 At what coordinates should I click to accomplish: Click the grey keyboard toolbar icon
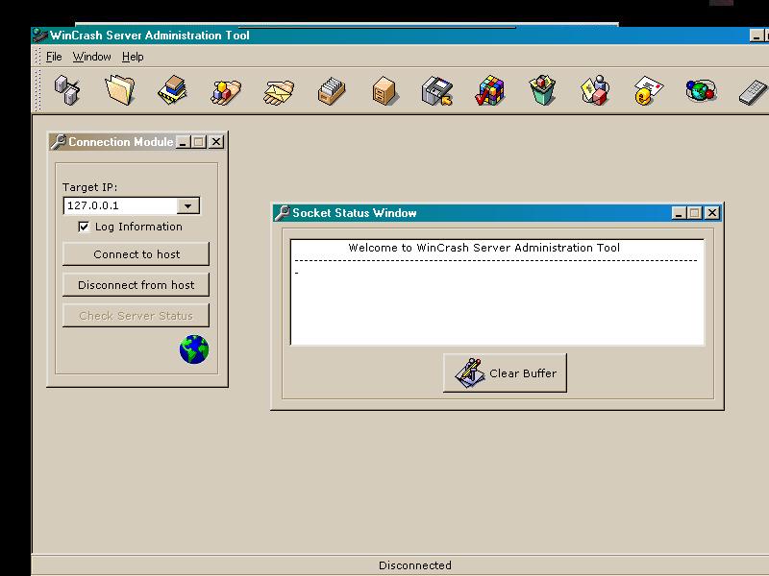(x=754, y=91)
